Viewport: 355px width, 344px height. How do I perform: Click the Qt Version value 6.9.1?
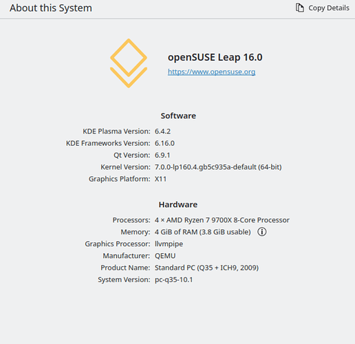(162, 155)
